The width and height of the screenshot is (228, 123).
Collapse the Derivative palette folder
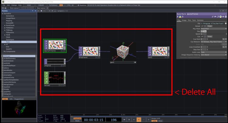click(x=2, y=13)
